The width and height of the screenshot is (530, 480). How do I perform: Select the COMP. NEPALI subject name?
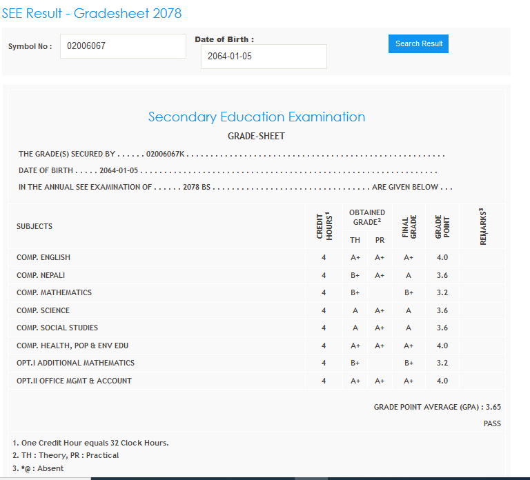(x=41, y=275)
